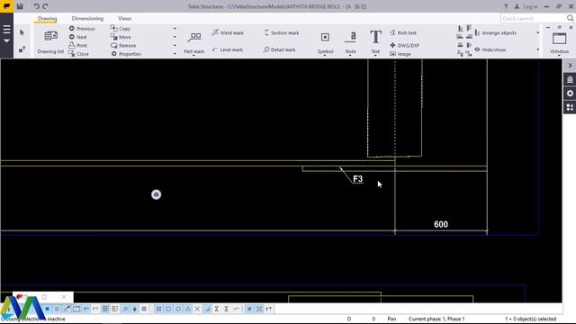Expand the Move dropdown arrow

coord(175,37)
